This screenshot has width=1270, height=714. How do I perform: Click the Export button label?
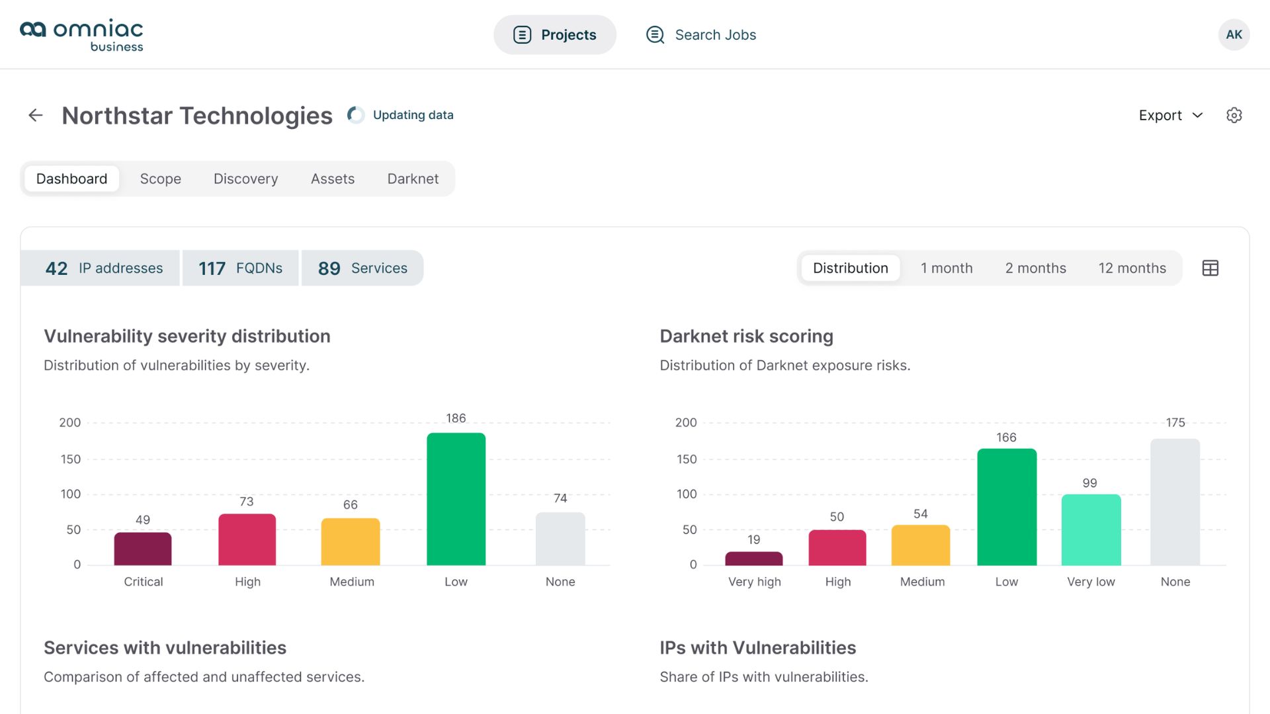pos(1160,116)
